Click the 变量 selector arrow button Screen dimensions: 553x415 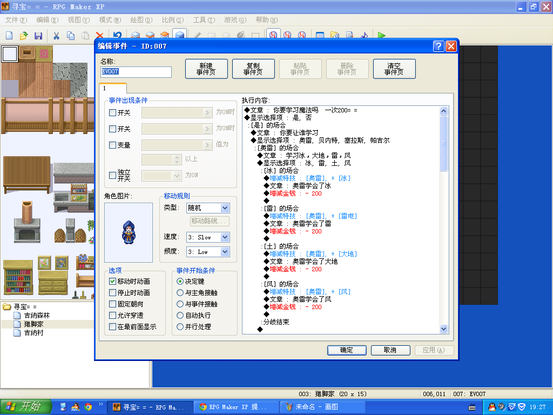207,145
